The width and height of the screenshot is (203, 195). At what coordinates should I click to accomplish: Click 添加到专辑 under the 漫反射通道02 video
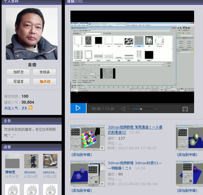(82, 155)
